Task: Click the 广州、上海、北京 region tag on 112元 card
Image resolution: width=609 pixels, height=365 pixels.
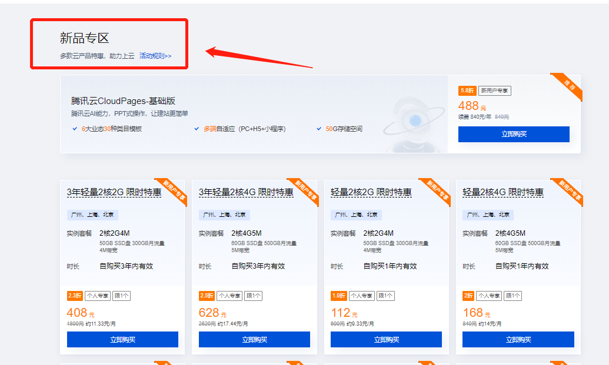Action: pos(356,215)
